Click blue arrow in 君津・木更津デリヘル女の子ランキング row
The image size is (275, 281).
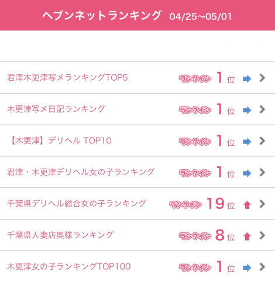pos(247,173)
